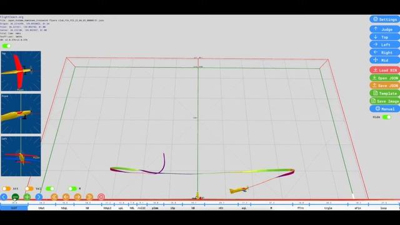Open the Template button
The width and height of the screenshot is (400, 225).
coord(385,93)
